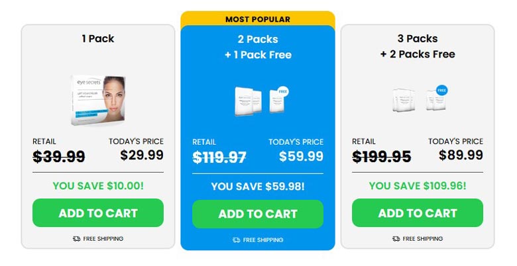Click the shipping truck icon in blue card
The height and width of the screenshot is (266, 517).
pos(237,240)
